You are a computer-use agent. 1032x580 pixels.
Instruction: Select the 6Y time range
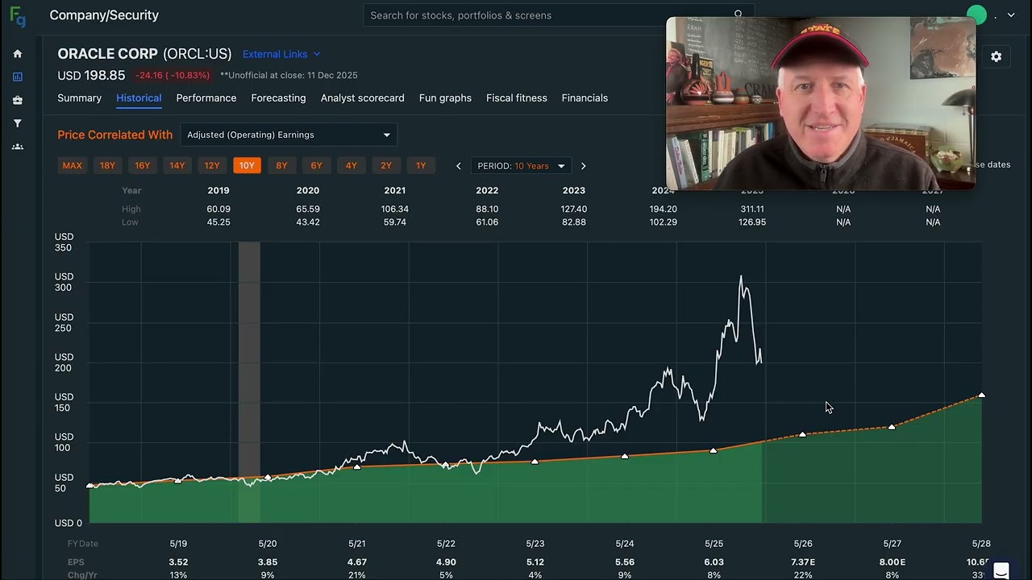pyautogui.click(x=316, y=166)
